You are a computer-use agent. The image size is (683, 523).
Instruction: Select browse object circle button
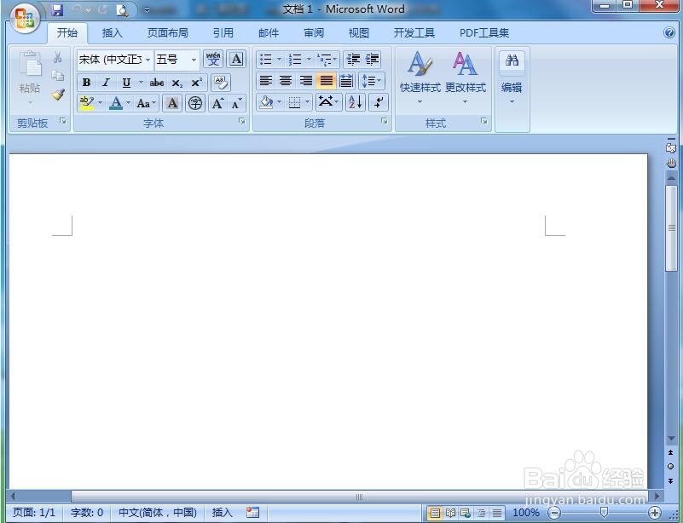pyautogui.click(x=671, y=467)
